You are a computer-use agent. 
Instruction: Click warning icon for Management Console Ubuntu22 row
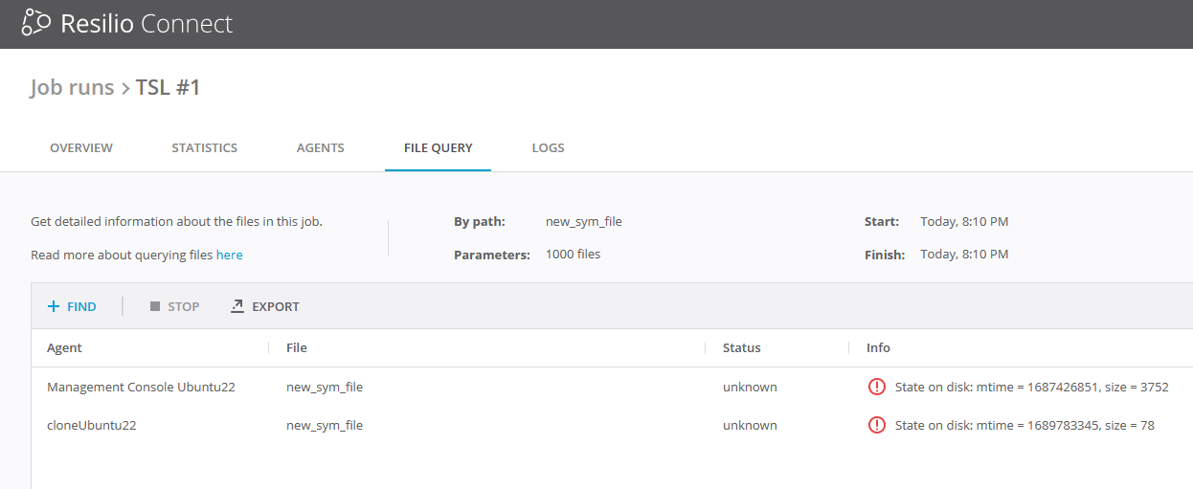(x=876, y=388)
